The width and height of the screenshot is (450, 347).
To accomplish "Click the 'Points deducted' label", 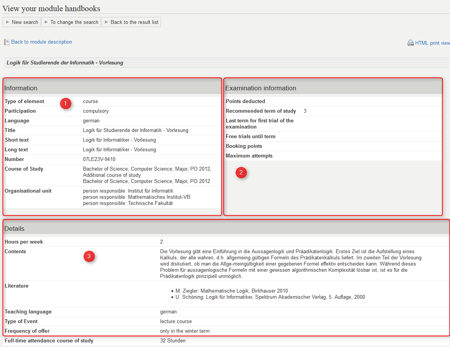I will coord(245,101).
